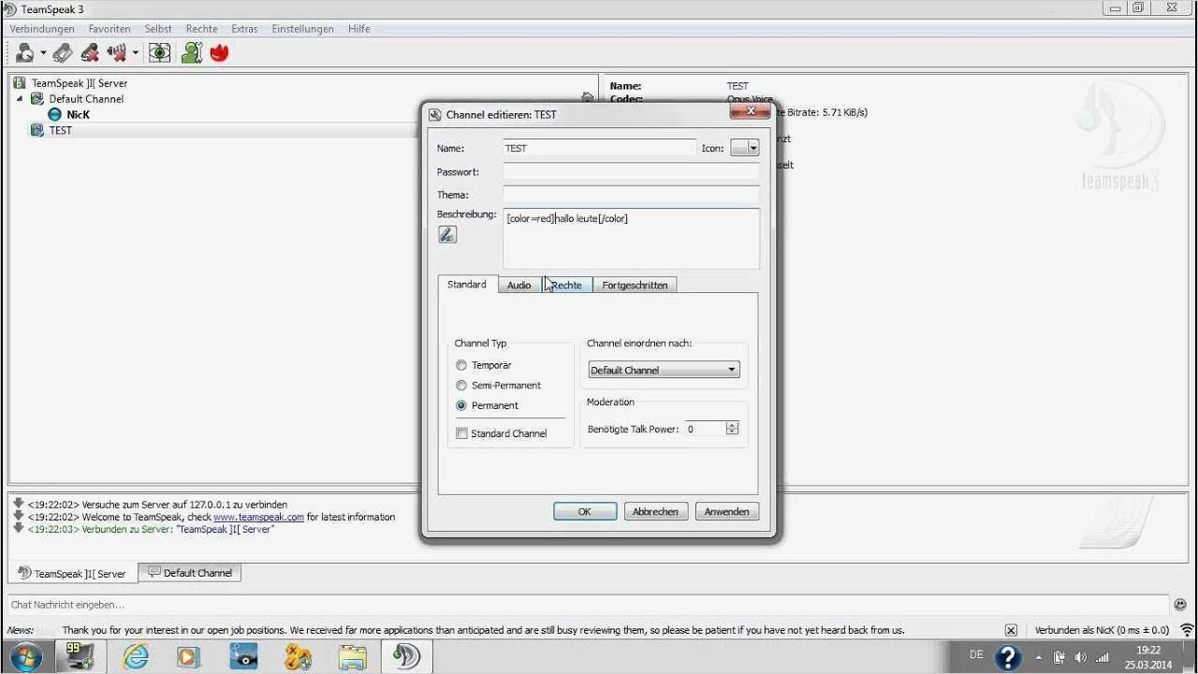Open the Connect to server toolbar icon
The width and height of the screenshot is (1198, 674).
pos(25,52)
